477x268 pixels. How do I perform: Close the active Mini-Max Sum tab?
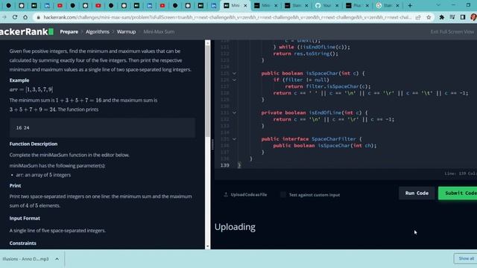(x=245, y=5)
